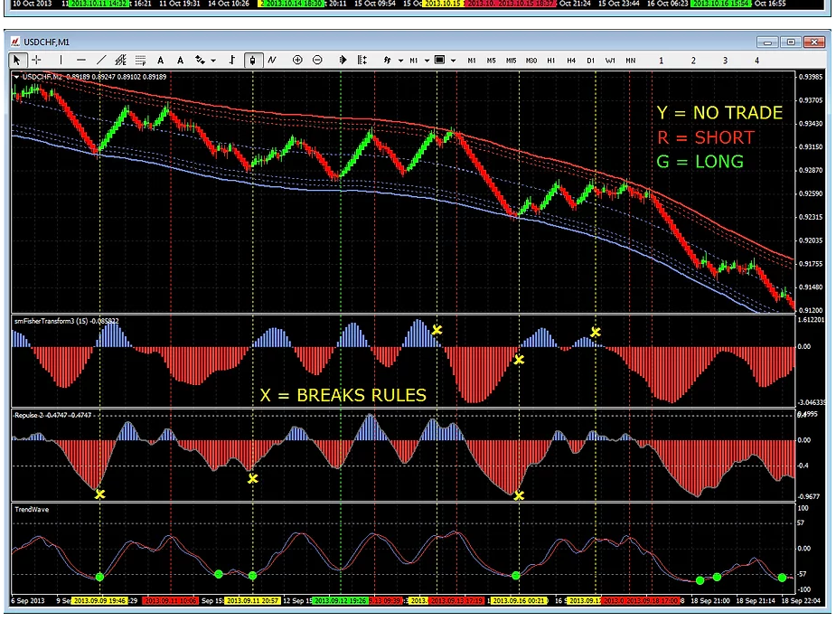Click the D1 timeframe button
The height and width of the screenshot is (621, 836).
tap(590, 61)
